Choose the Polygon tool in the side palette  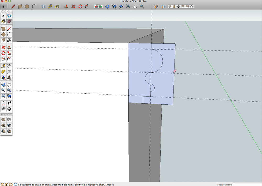tap(3, 40)
